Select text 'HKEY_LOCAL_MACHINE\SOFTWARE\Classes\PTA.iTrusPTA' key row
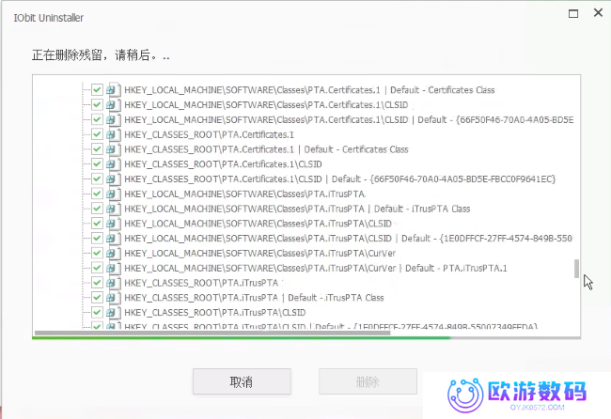611x419 pixels. 244,194
